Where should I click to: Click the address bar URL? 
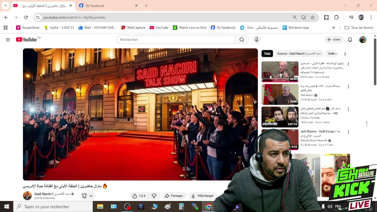point(74,17)
